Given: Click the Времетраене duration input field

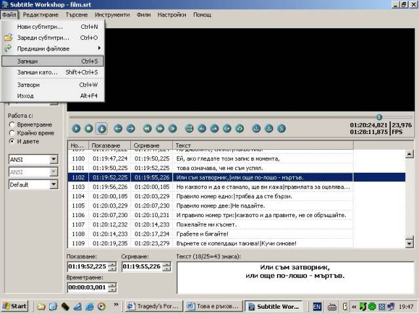Looking at the screenshot, I should click(x=88, y=287).
